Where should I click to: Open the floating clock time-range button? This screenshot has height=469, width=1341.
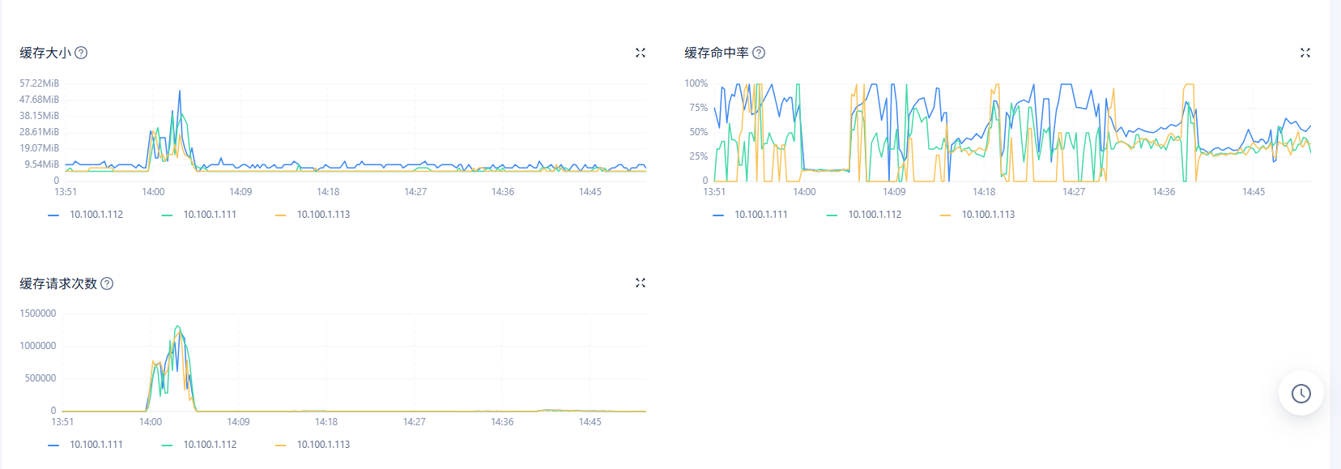coord(1301,394)
